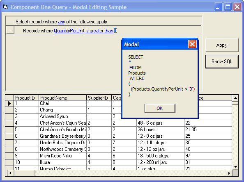
Task: Click the Show SQL button
Action: (x=222, y=61)
